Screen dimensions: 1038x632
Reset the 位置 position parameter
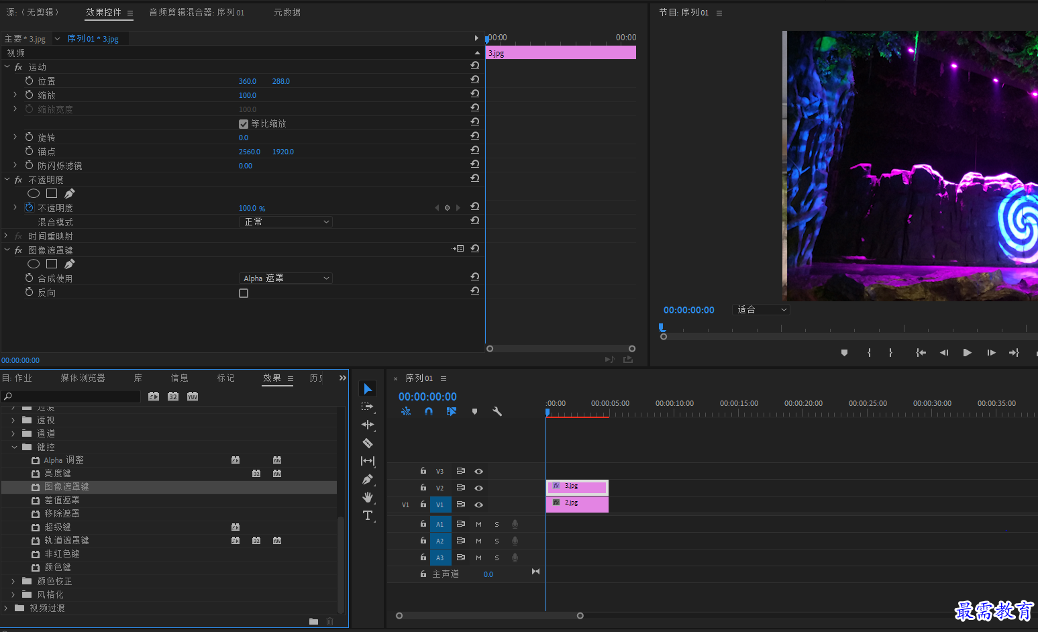475,79
